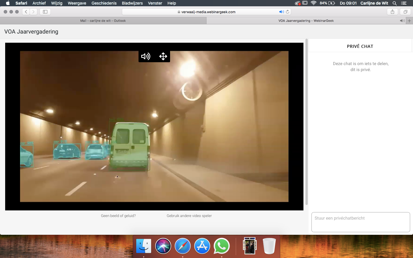Click the webinar video frame
This screenshot has height=258, width=413.
coord(154,127)
